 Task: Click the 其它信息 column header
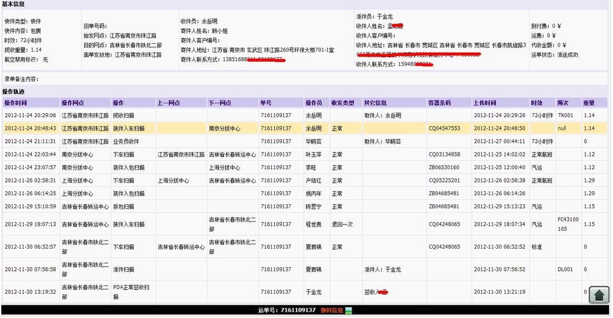376,103
